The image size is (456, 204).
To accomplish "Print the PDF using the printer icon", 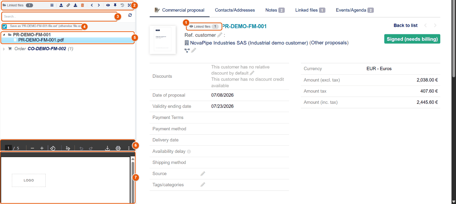I will point(118,148).
